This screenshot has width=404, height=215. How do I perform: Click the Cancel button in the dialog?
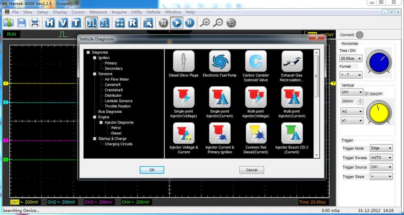251,170
